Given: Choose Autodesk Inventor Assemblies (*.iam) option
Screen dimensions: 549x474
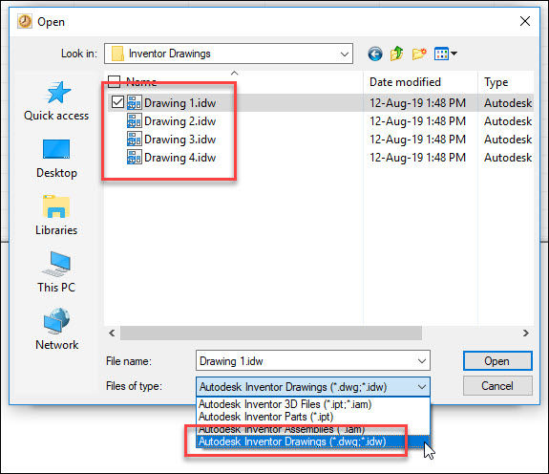Looking at the screenshot, I should [x=312, y=429].
